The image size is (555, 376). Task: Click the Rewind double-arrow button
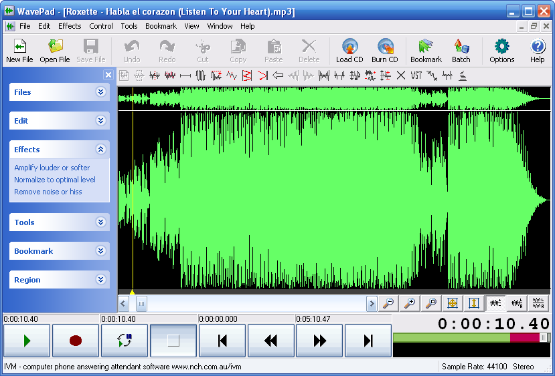270,341
